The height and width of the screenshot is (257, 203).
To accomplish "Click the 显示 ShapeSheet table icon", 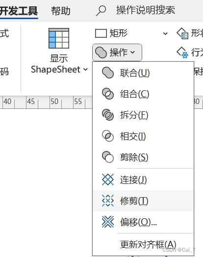I will click(x=59, y=38).
